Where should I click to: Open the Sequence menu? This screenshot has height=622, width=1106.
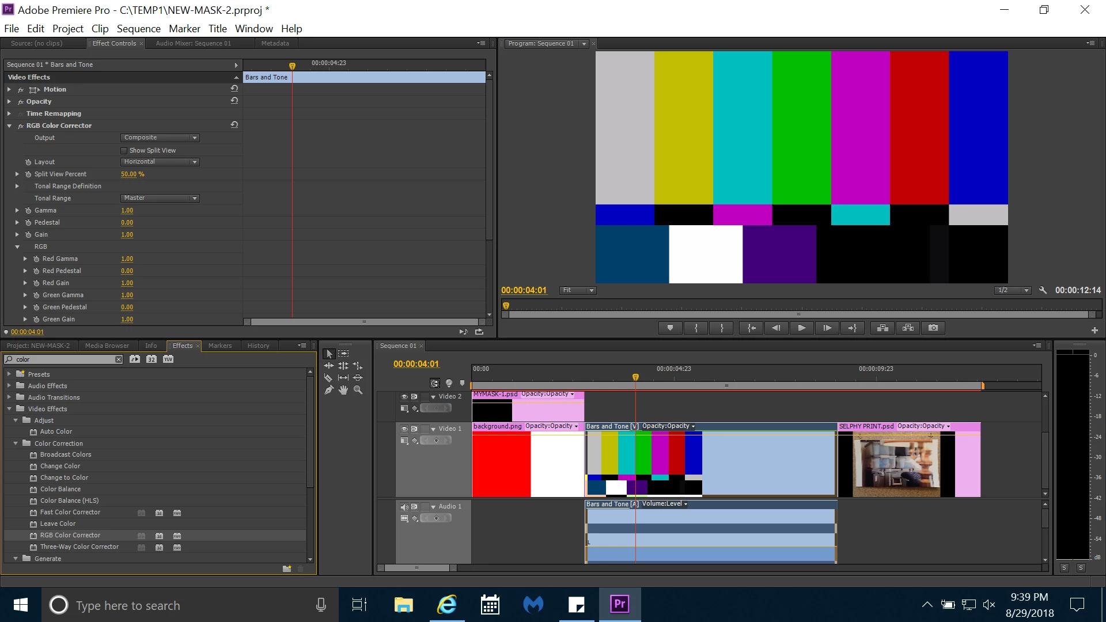click(138, 28)
